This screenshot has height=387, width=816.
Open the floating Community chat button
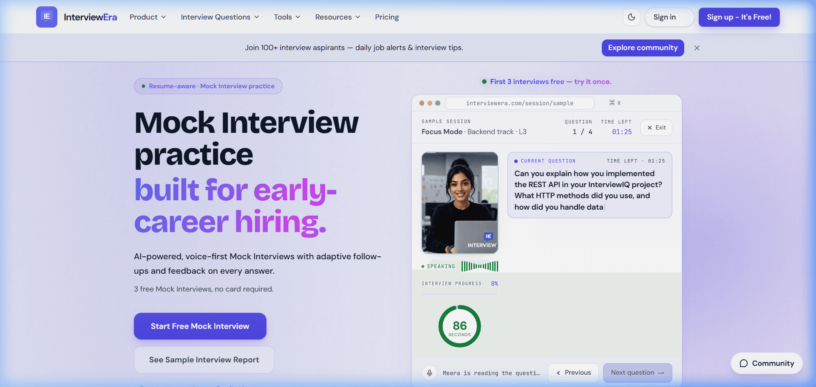(767, 363)
